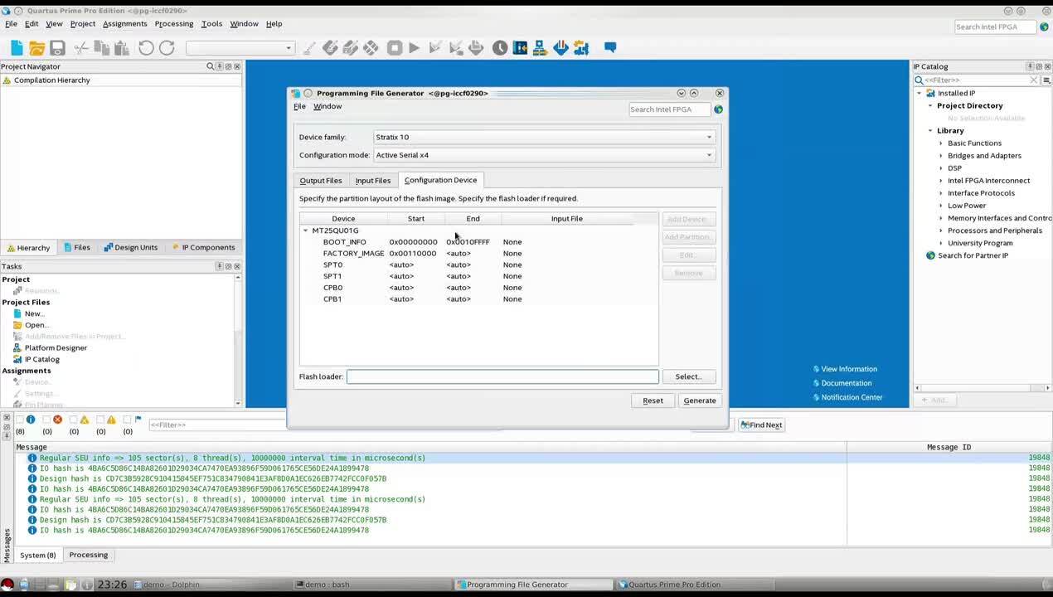
Task: Open the Assignments menu
Action: [124, 24]
